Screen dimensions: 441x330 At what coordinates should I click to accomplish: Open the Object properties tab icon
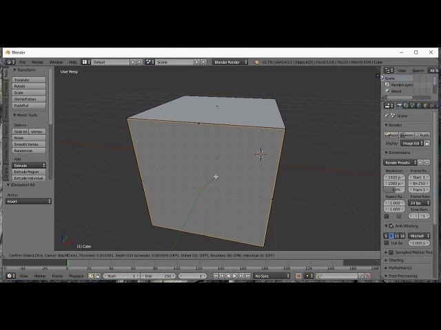tap(425, 105)
